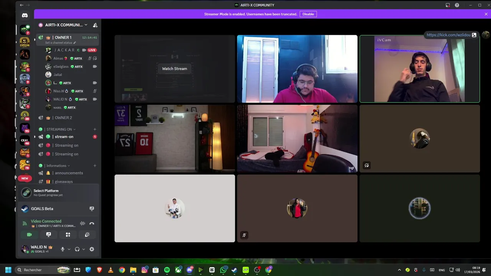The height and width of the screenshot is (276, 491).
Task: Dismiss the streamer mode banner
Action: click(x=486, y=14)
